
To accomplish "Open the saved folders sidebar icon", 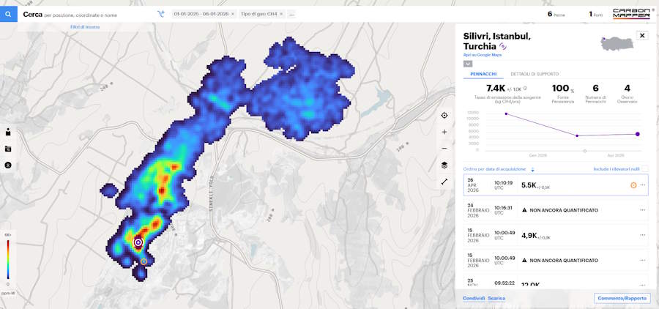I will [x=8, y=149].
